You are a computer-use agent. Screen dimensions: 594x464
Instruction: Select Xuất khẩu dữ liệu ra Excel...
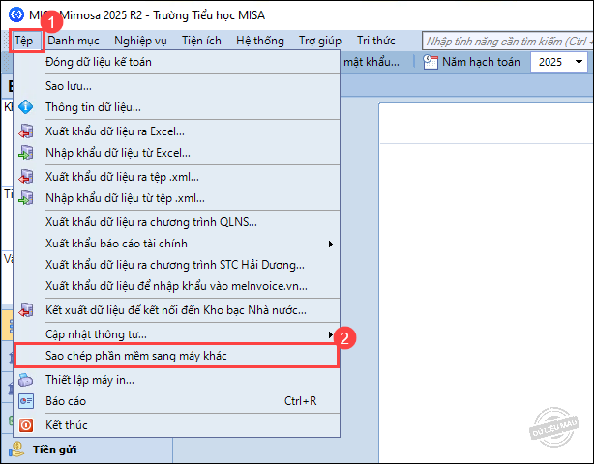coord(176,131)
